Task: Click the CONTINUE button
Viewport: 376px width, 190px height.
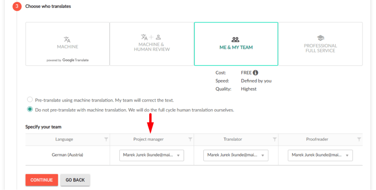Action: click(42, 180)
